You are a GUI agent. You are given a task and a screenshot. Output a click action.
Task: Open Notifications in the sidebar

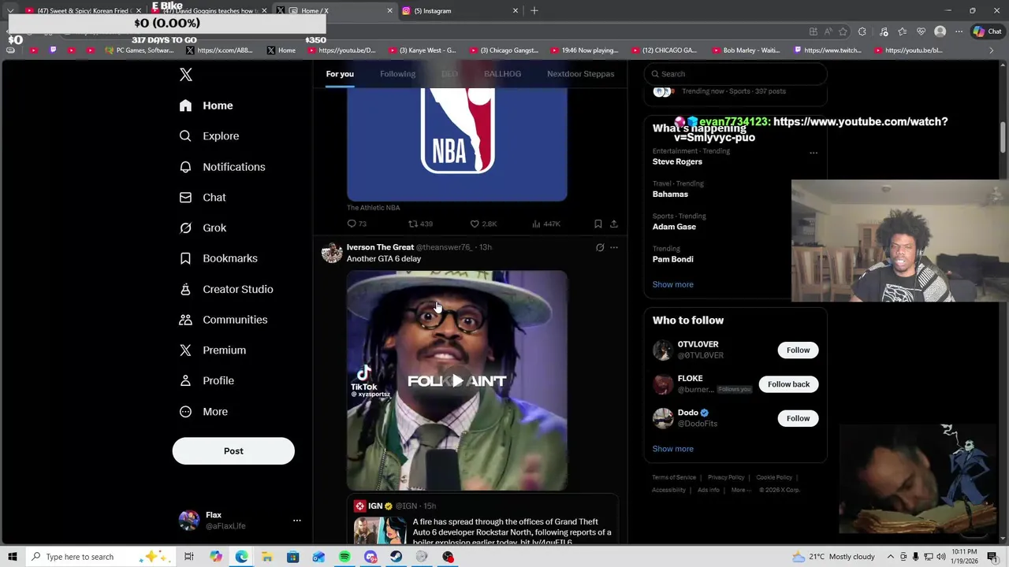(222, 167)
